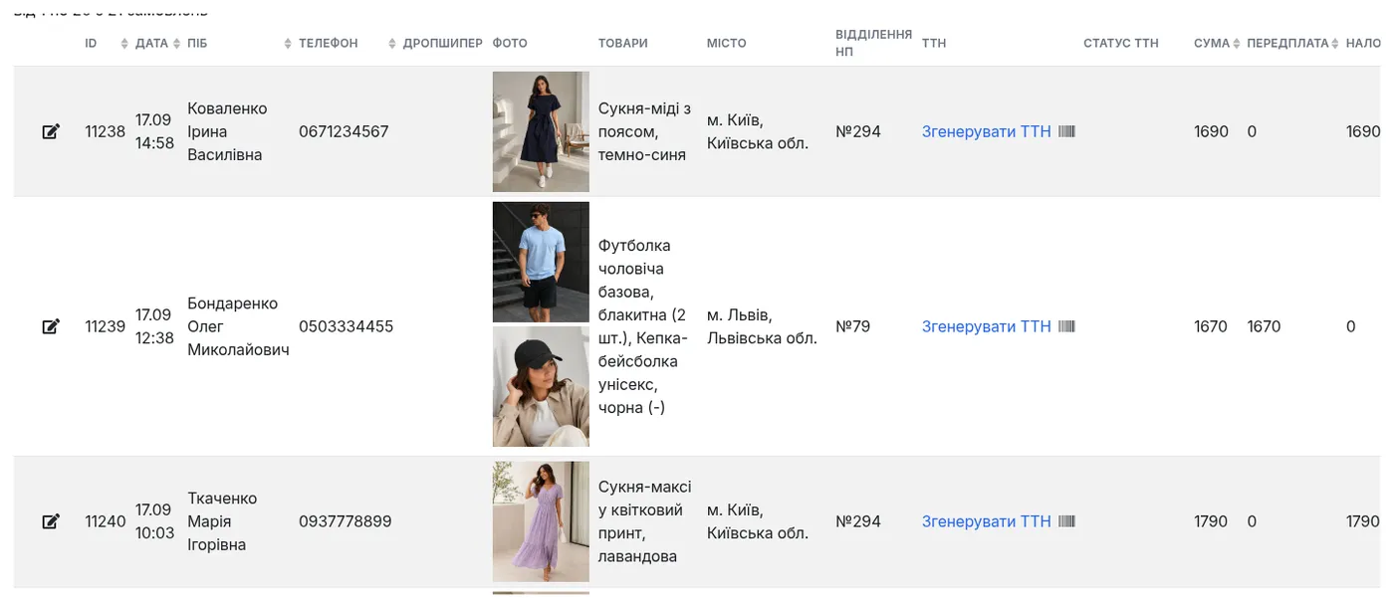
Task: Click the ФОТО column header
Action: 510,43
